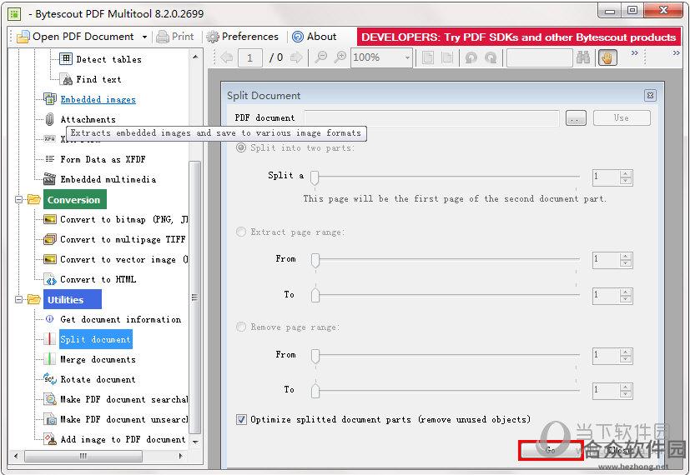This screenshot has height=475, width=690.
Task: Click the Utilities category label
Action: [73, 300]
